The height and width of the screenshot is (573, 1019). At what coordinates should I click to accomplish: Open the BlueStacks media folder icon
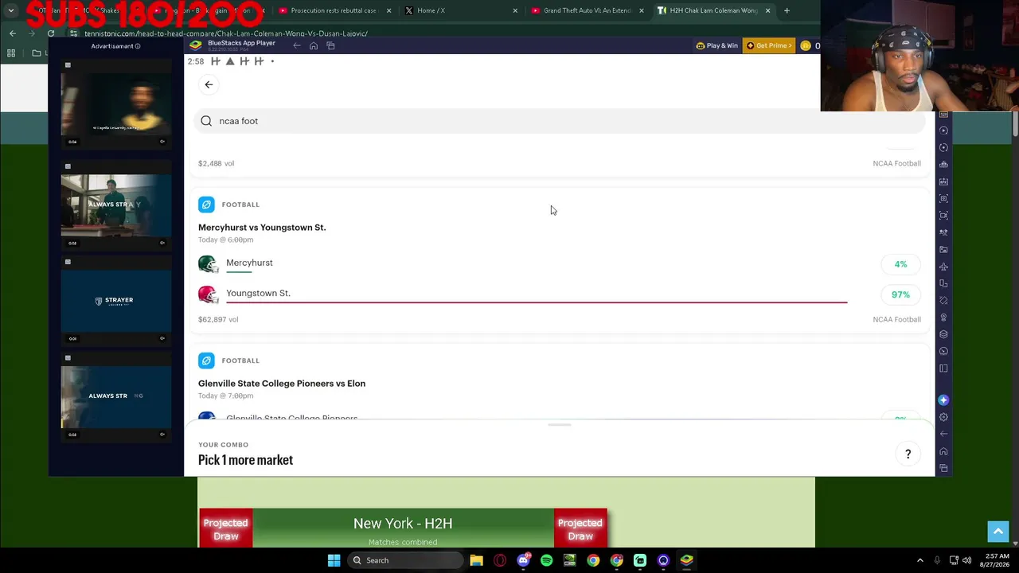click(943, 249)
